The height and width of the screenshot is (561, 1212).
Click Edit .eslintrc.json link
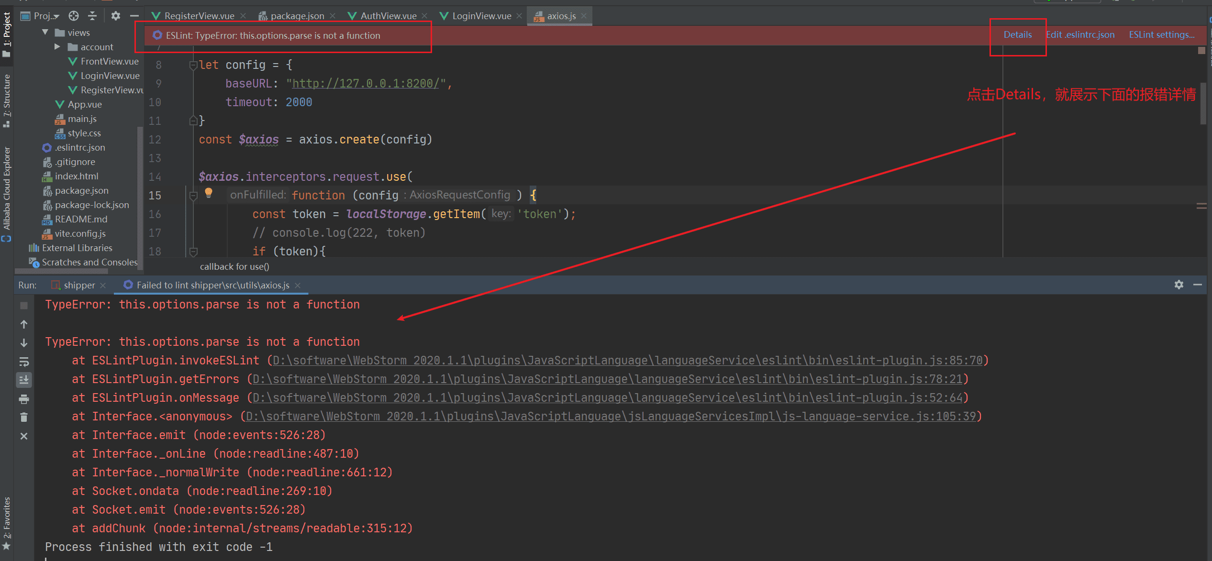coord(1080,35)
